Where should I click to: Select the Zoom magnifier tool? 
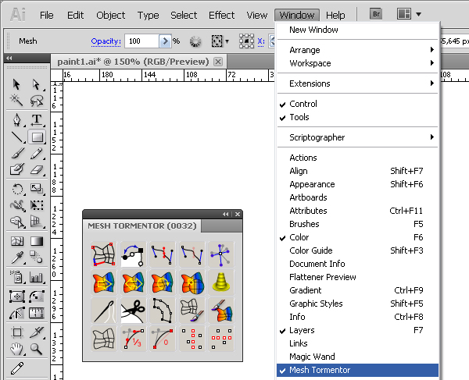[x=37, y=349]
